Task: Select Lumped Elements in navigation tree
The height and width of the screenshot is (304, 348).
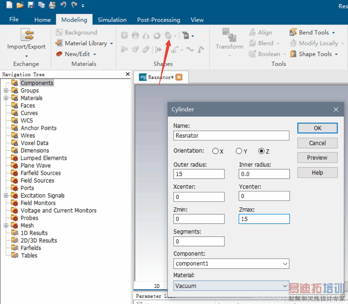Action: [44, 158]
